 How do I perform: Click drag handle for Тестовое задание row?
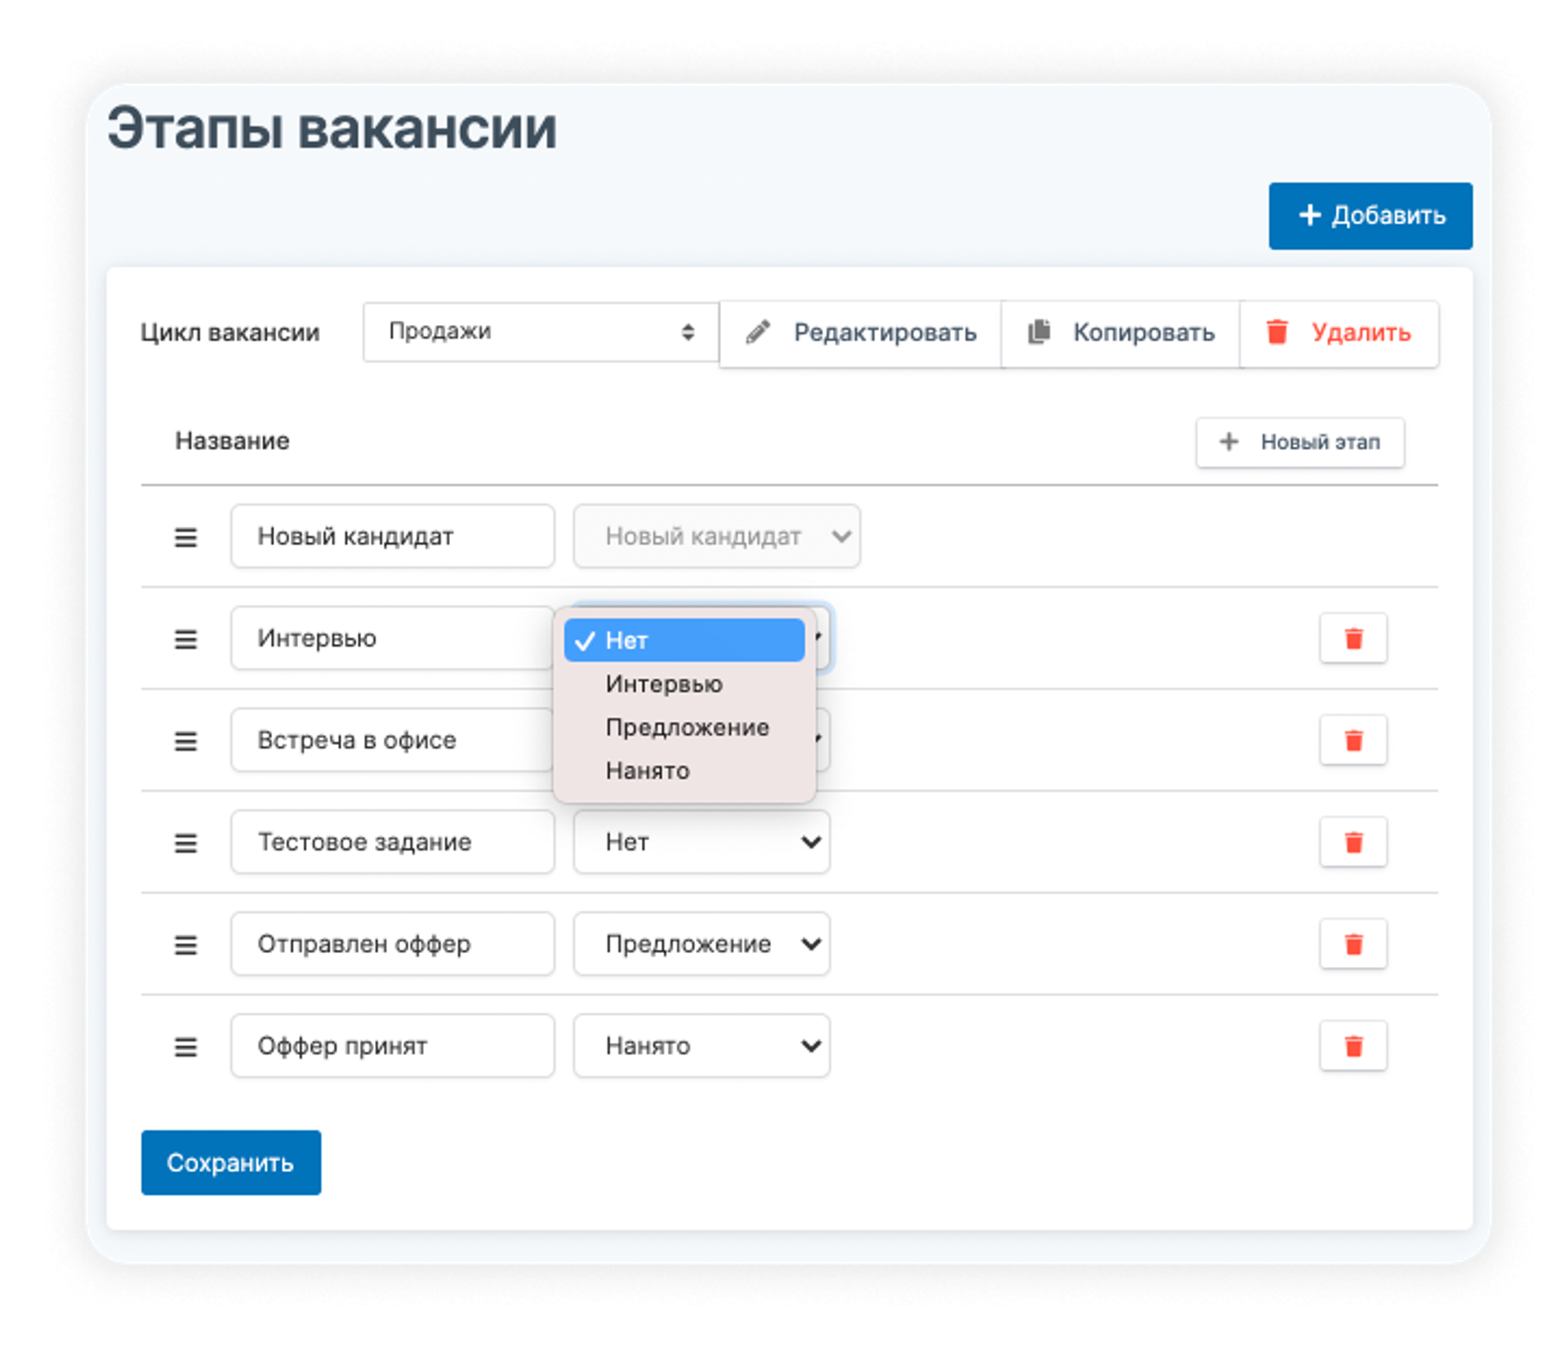[x=185, y=843]
